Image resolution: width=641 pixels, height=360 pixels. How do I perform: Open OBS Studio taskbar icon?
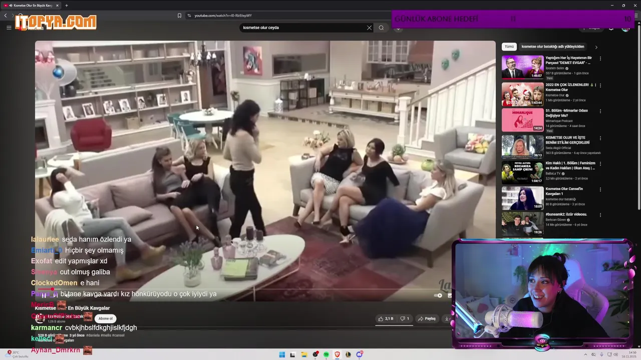click(315, 354)
